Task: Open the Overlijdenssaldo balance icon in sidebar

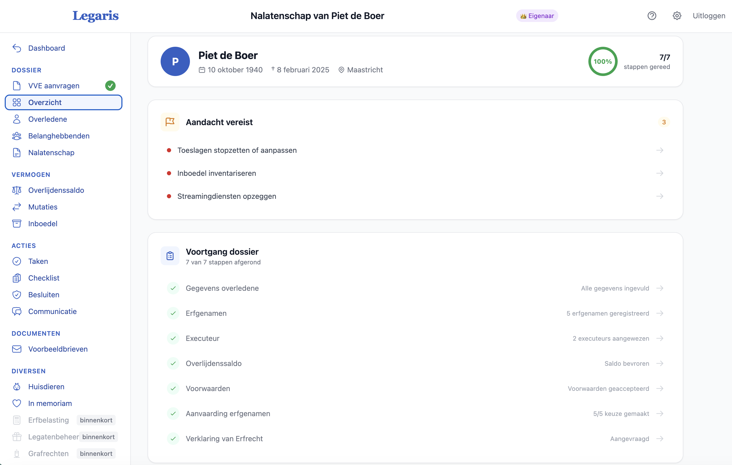Action: tap(17, 190)
